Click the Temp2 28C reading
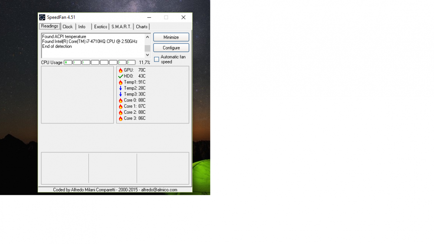The image size is (434, 244). tap(135, 88)
